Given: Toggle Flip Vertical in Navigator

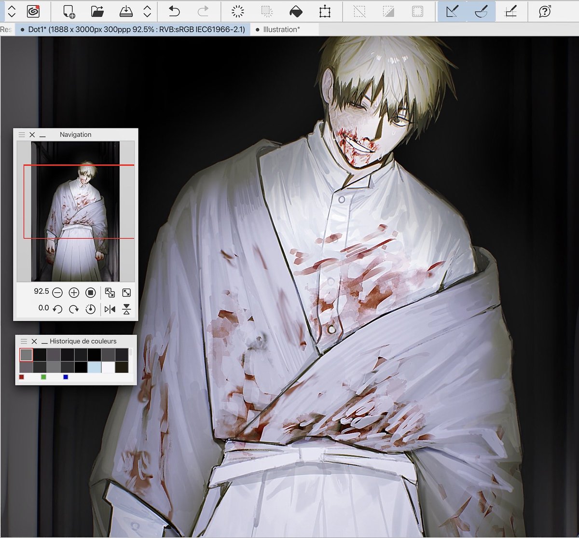Looking at the screenshot, I should pyautogui.click(x=126, y=309).
